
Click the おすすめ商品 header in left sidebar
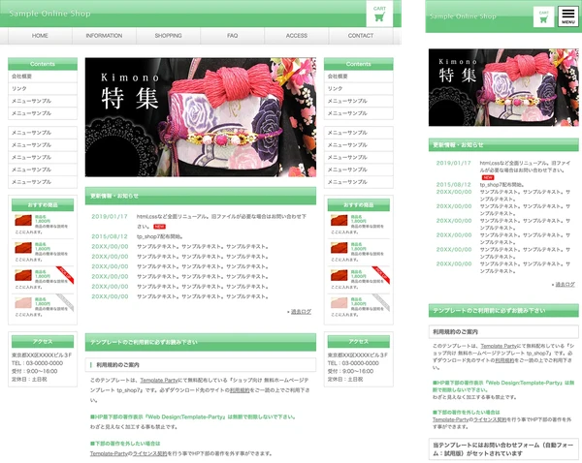click(43, 204)
